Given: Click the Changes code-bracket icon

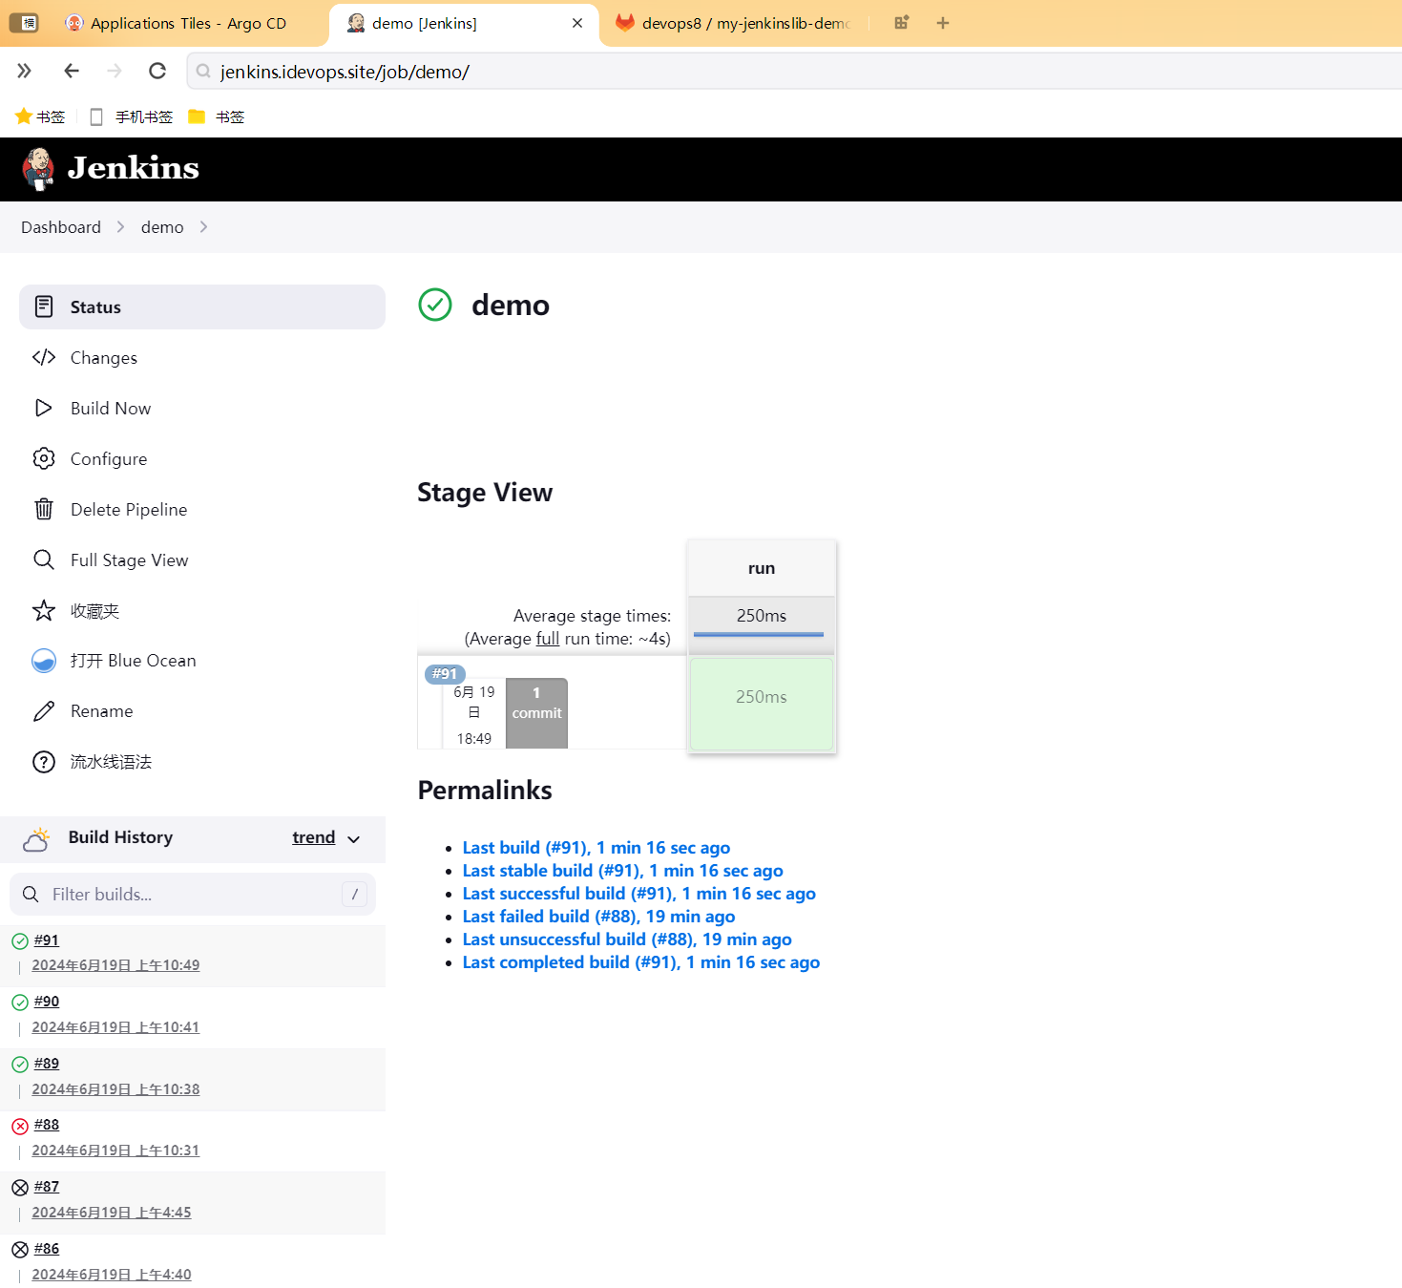Looking at the screenshot, I should 44,357.
